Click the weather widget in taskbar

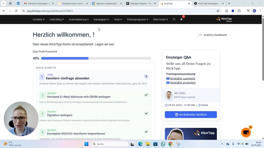pos(12,144)
